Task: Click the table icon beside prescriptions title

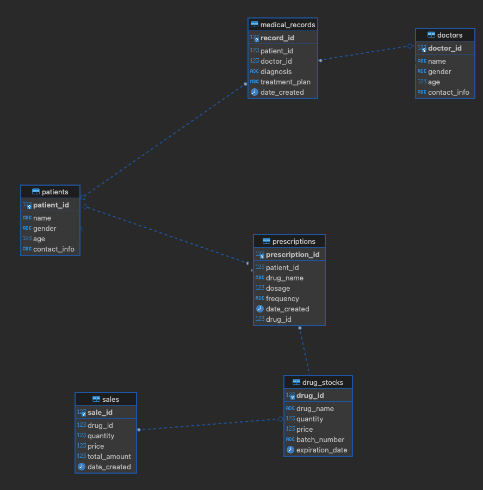Action: click(267, 241)
